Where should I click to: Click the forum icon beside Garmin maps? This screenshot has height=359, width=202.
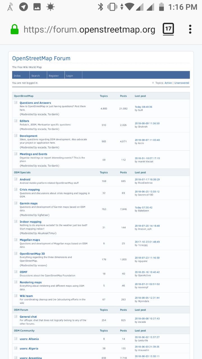click(16, 203)
